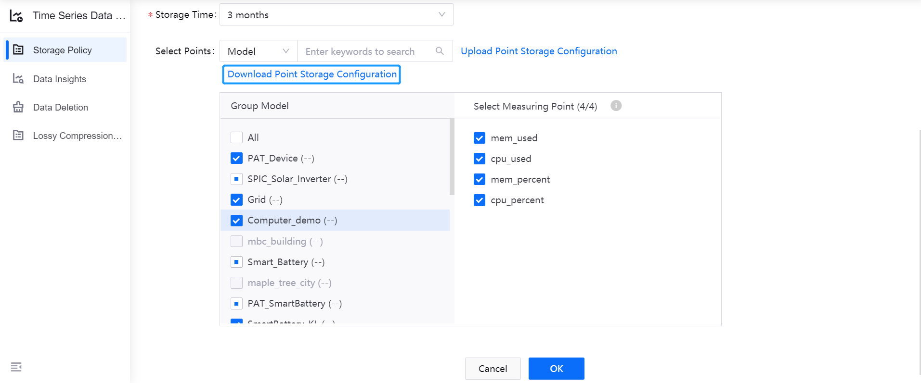Click the Data Insights chart icon
921x383 pixels.
pos(18,79)
